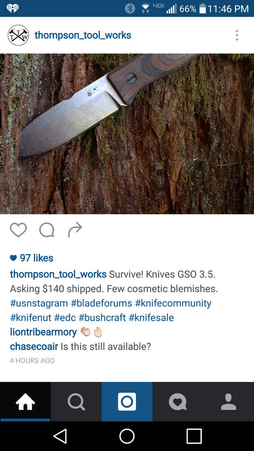View the 97 likes list
Screen dimensions: 254x451
click(x=32, y=258)
